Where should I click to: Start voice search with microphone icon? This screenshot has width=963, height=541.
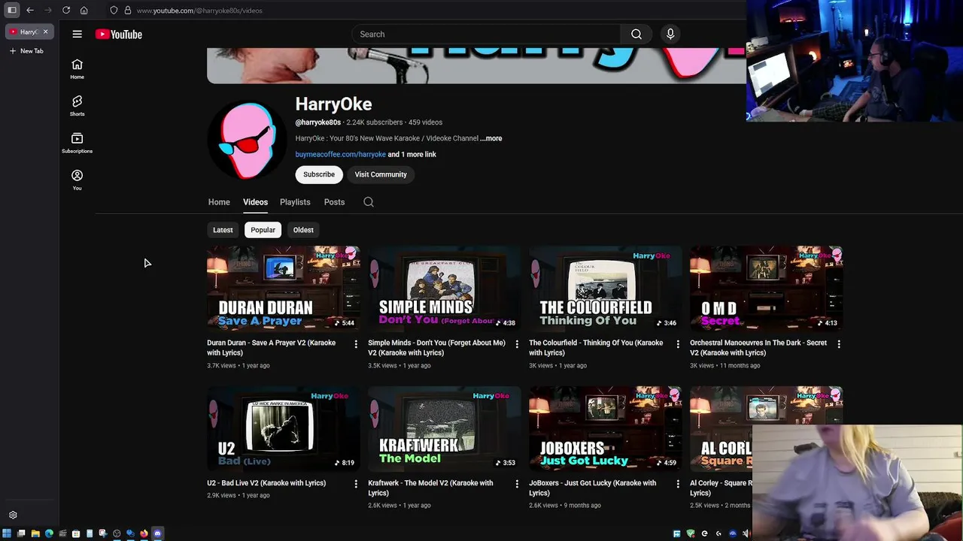click(670, 34)
